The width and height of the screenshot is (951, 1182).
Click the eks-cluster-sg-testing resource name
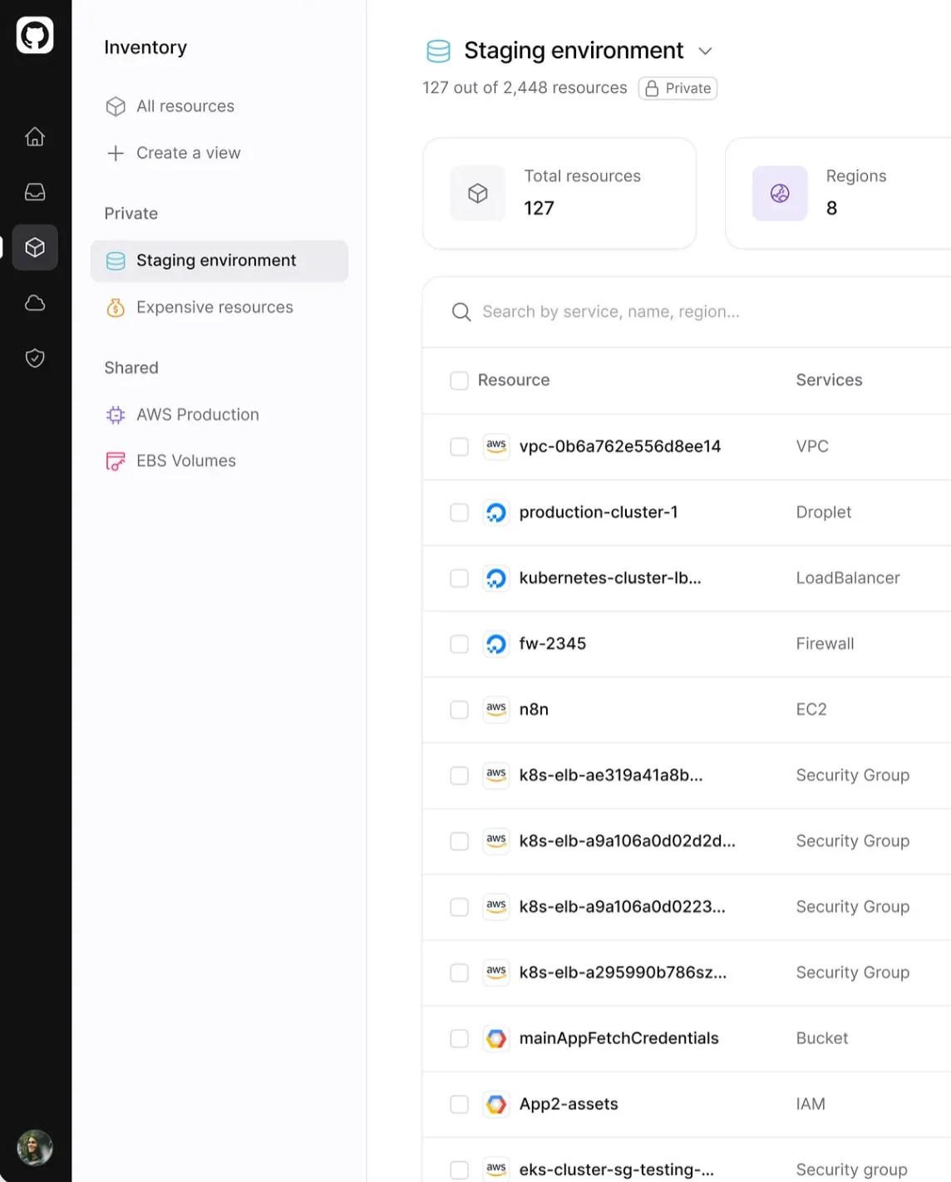[617, 1170]
